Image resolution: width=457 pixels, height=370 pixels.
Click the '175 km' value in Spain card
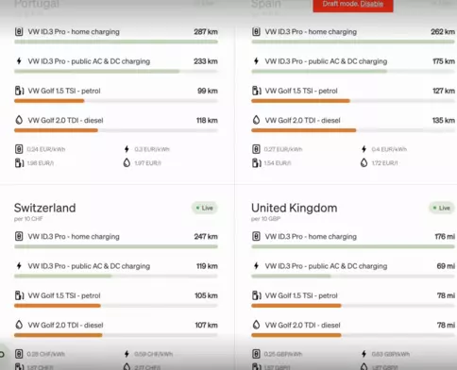point(444,61)
